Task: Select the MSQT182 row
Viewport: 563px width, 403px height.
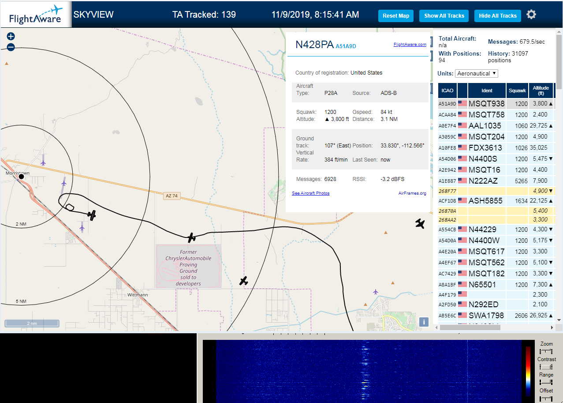Action: point(496,274)
